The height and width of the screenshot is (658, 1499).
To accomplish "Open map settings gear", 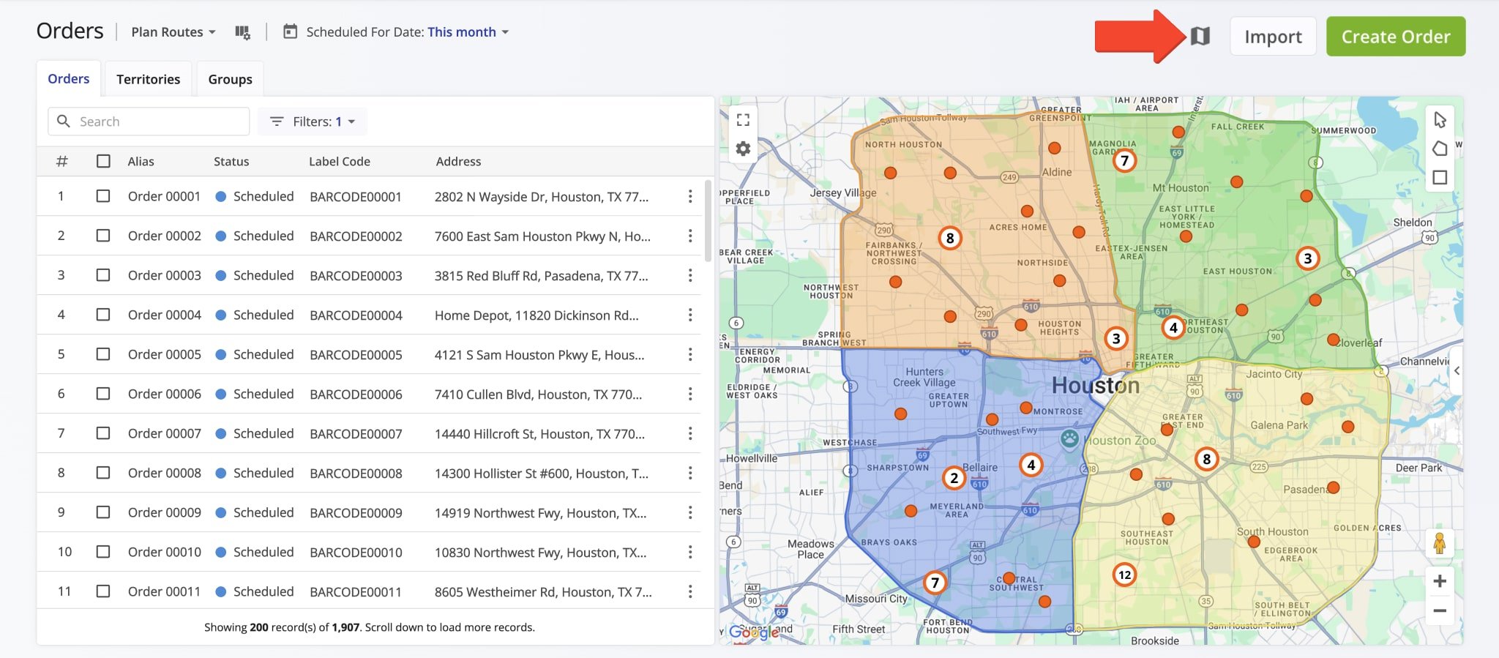I will click(x=743, y=149).
